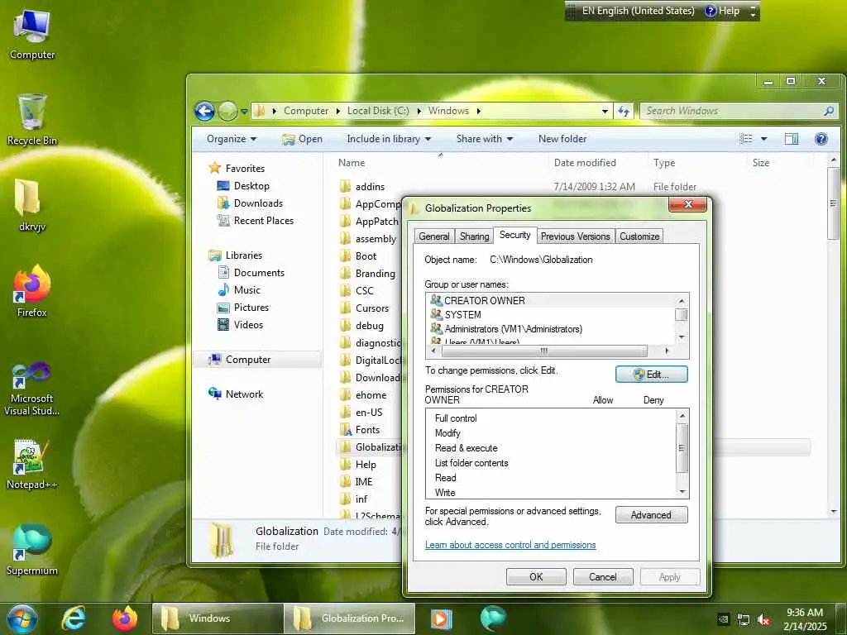Switch to the Sharing tab
The width and height of the screenshot is (847, 635).
(474, 236)
